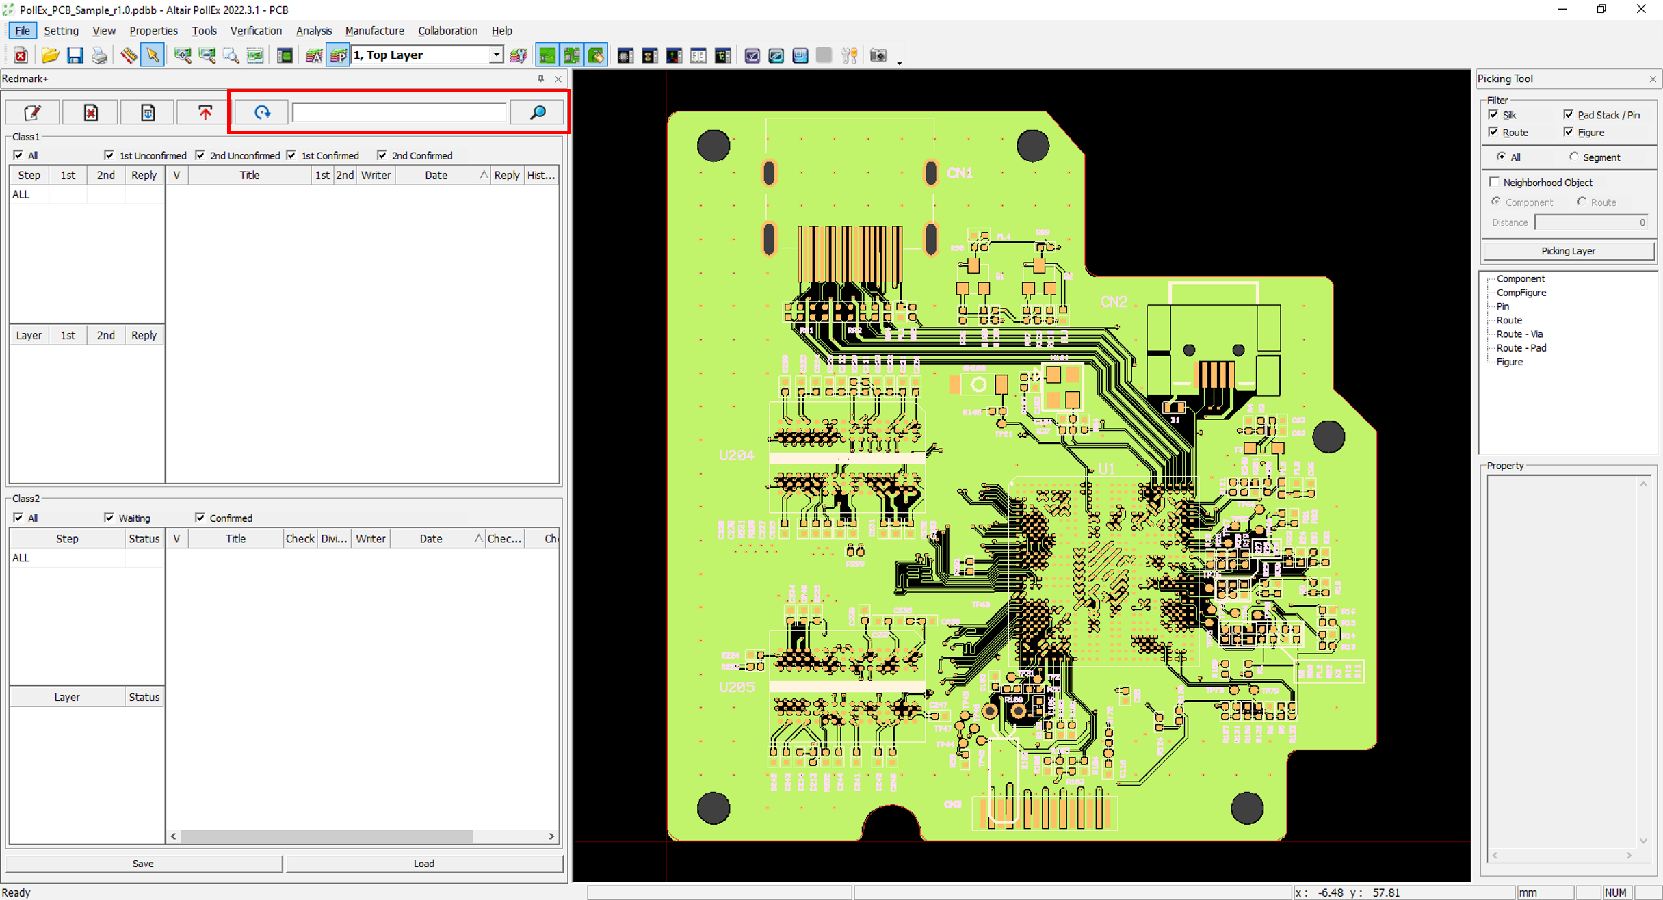This screenshot has height=900, width=1663.
Task: Select the measure ruler tool
Action: [x=129, y=55]
